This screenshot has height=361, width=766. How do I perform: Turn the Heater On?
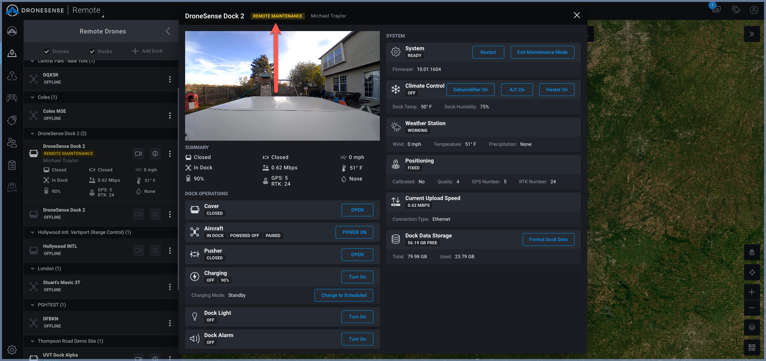click(x=557, y=90)
